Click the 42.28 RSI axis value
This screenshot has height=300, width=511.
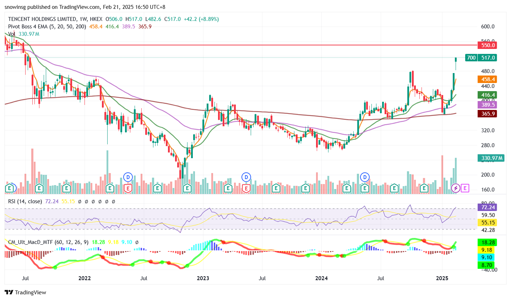click(x=488, y=230)
